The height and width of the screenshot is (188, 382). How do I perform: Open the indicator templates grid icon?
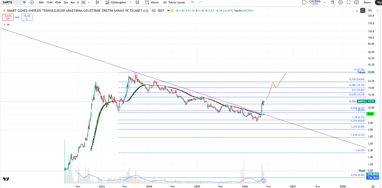[137, 2]
